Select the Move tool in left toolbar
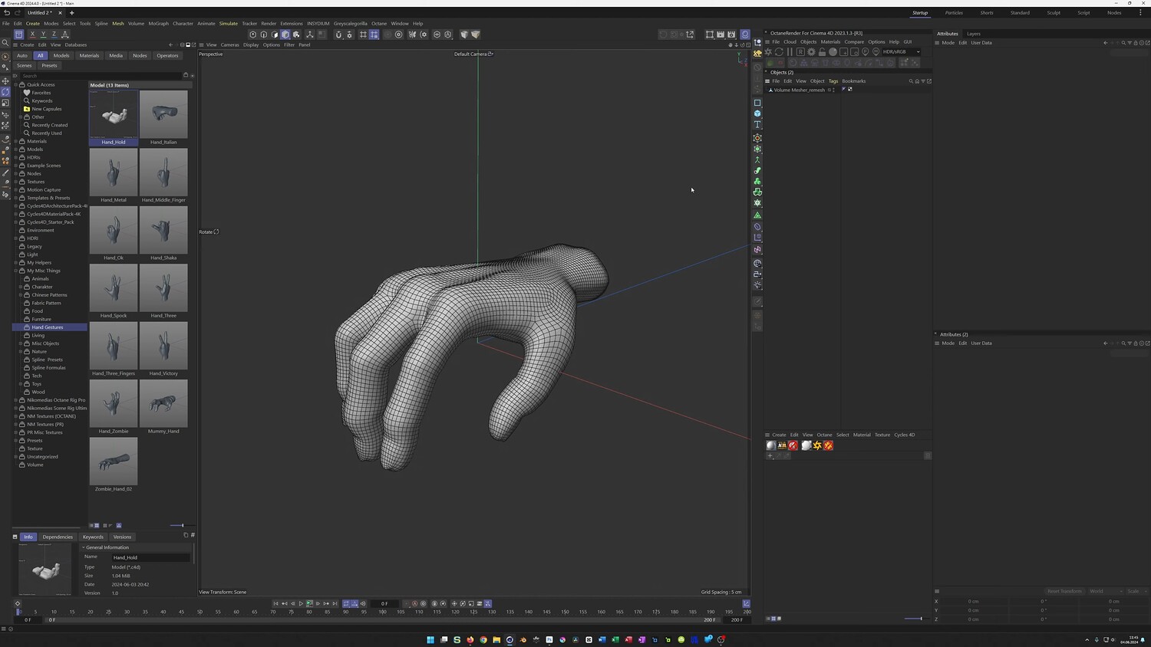 [5, 80]
